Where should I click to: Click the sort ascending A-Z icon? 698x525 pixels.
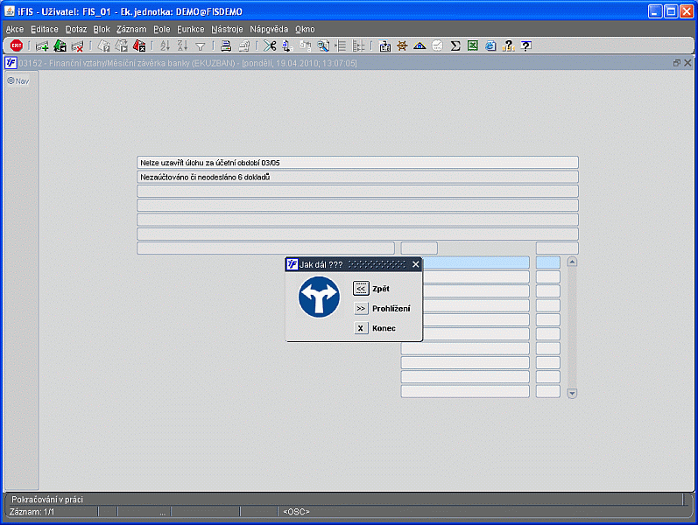coord(166,45)
